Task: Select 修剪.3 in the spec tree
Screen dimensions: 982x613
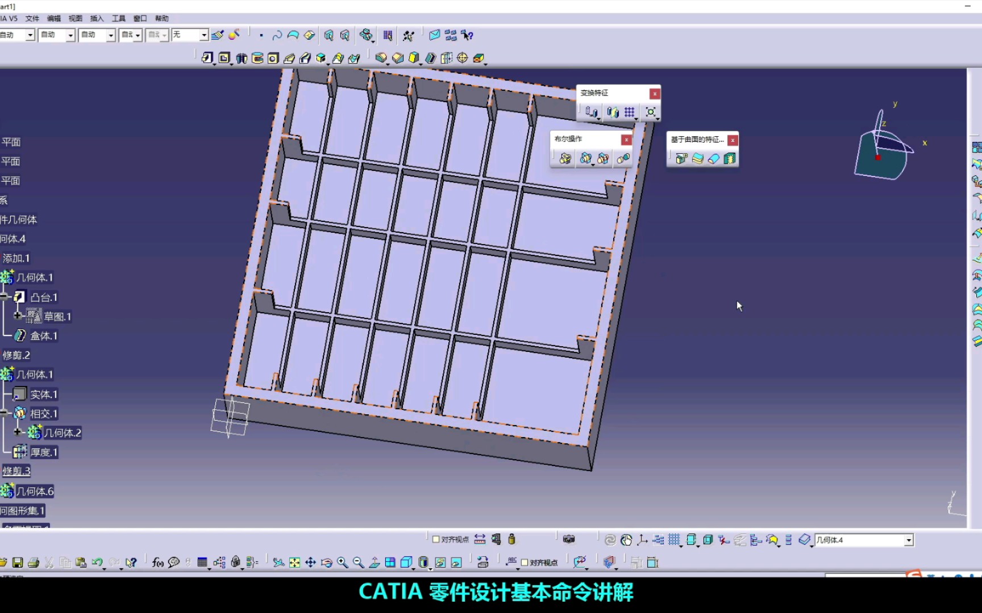Action: click(x=16, y=471)
